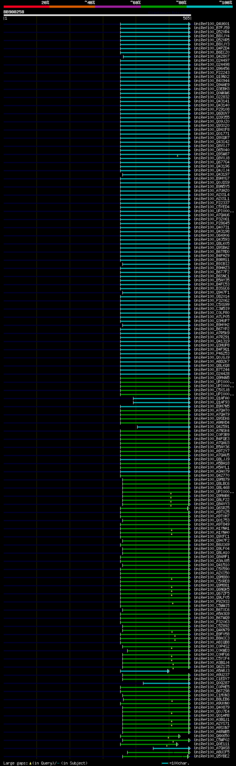This screenshot has height=766, width=236.
Task: Select the query name BB908258
Action: click(14, 12)
